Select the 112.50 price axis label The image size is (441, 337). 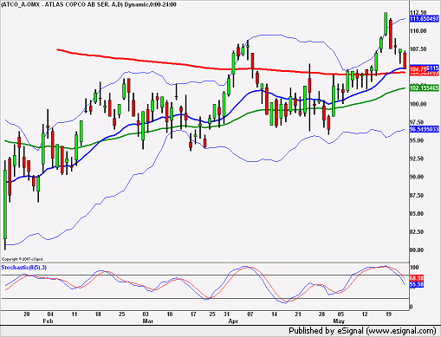click(x=418, y=12)
